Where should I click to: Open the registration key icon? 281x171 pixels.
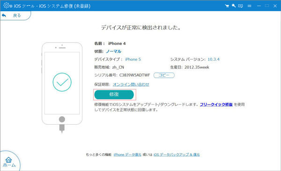(234, 6)
